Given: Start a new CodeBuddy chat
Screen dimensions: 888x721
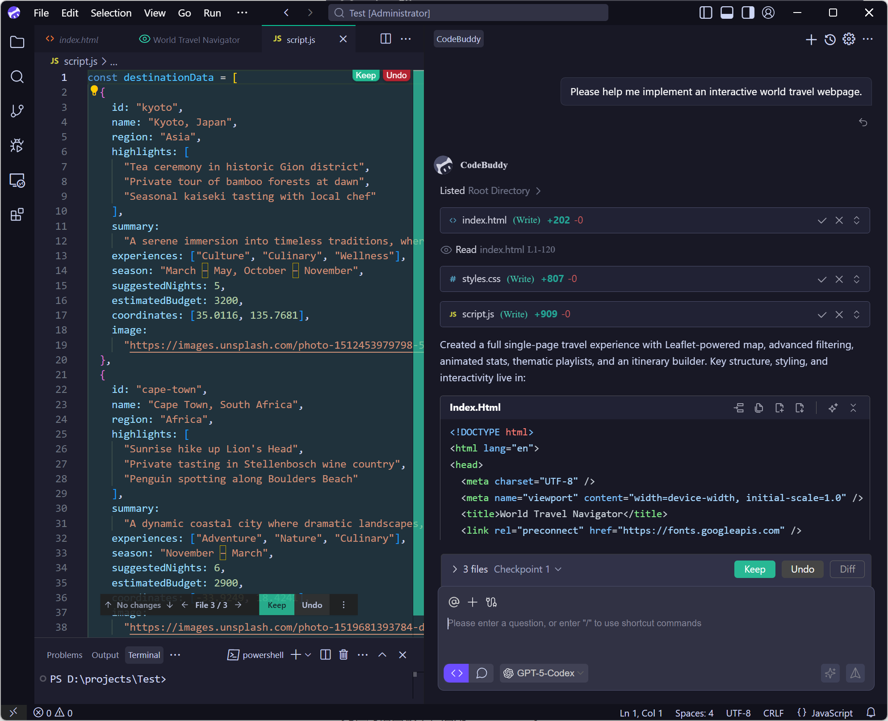Looking at the screenshot, I should click(x=811, y=39).
